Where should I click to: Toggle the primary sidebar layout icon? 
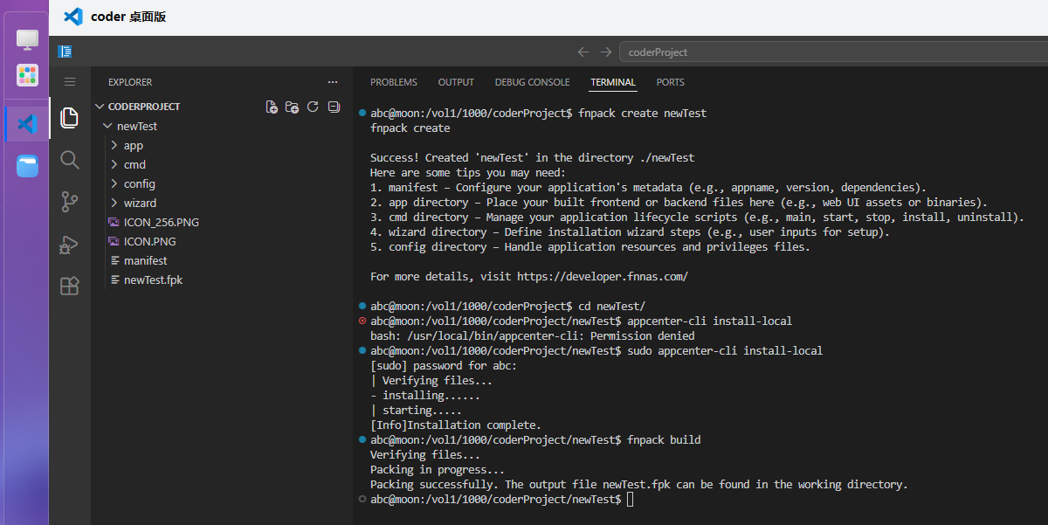coord(65,52)
